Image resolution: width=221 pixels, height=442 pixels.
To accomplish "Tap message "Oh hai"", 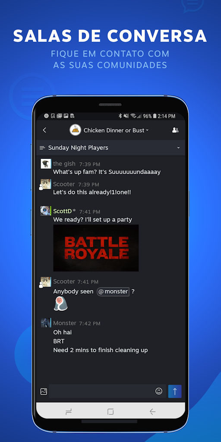I will click(62, 332).
